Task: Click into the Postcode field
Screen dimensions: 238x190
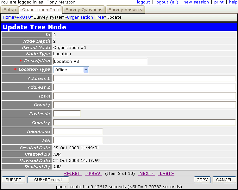Action: 67,114
